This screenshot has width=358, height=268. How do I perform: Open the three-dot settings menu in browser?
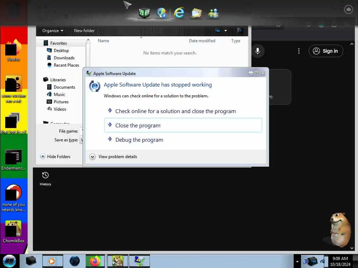pos(299,51)
